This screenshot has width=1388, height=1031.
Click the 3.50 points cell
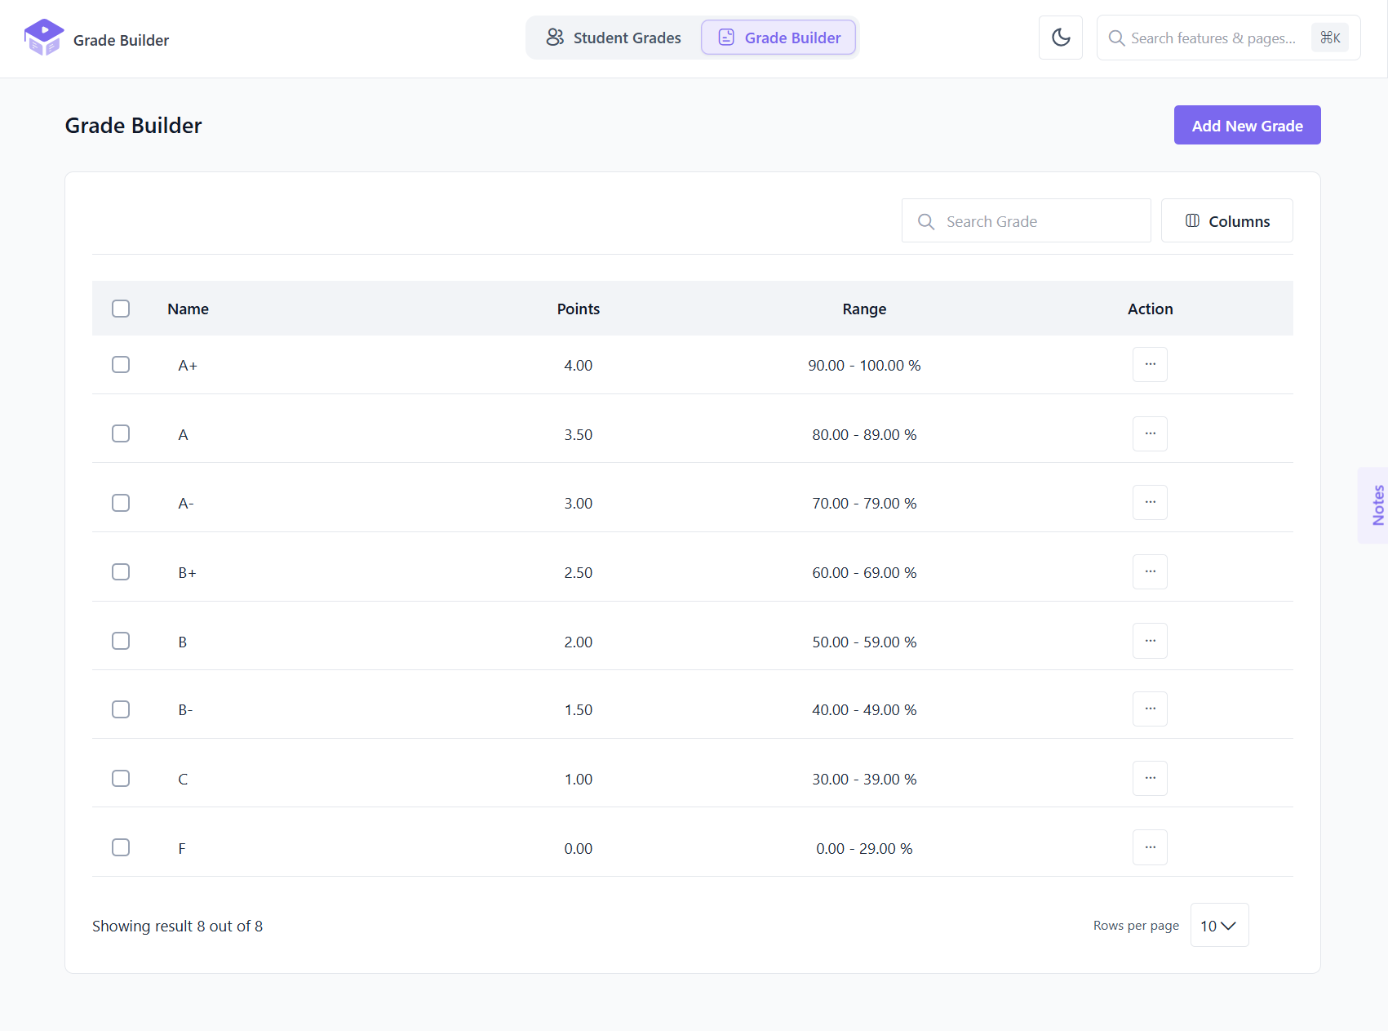578,434
